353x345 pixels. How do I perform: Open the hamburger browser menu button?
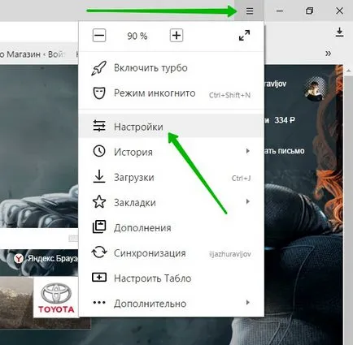click(x=250, y=11)
